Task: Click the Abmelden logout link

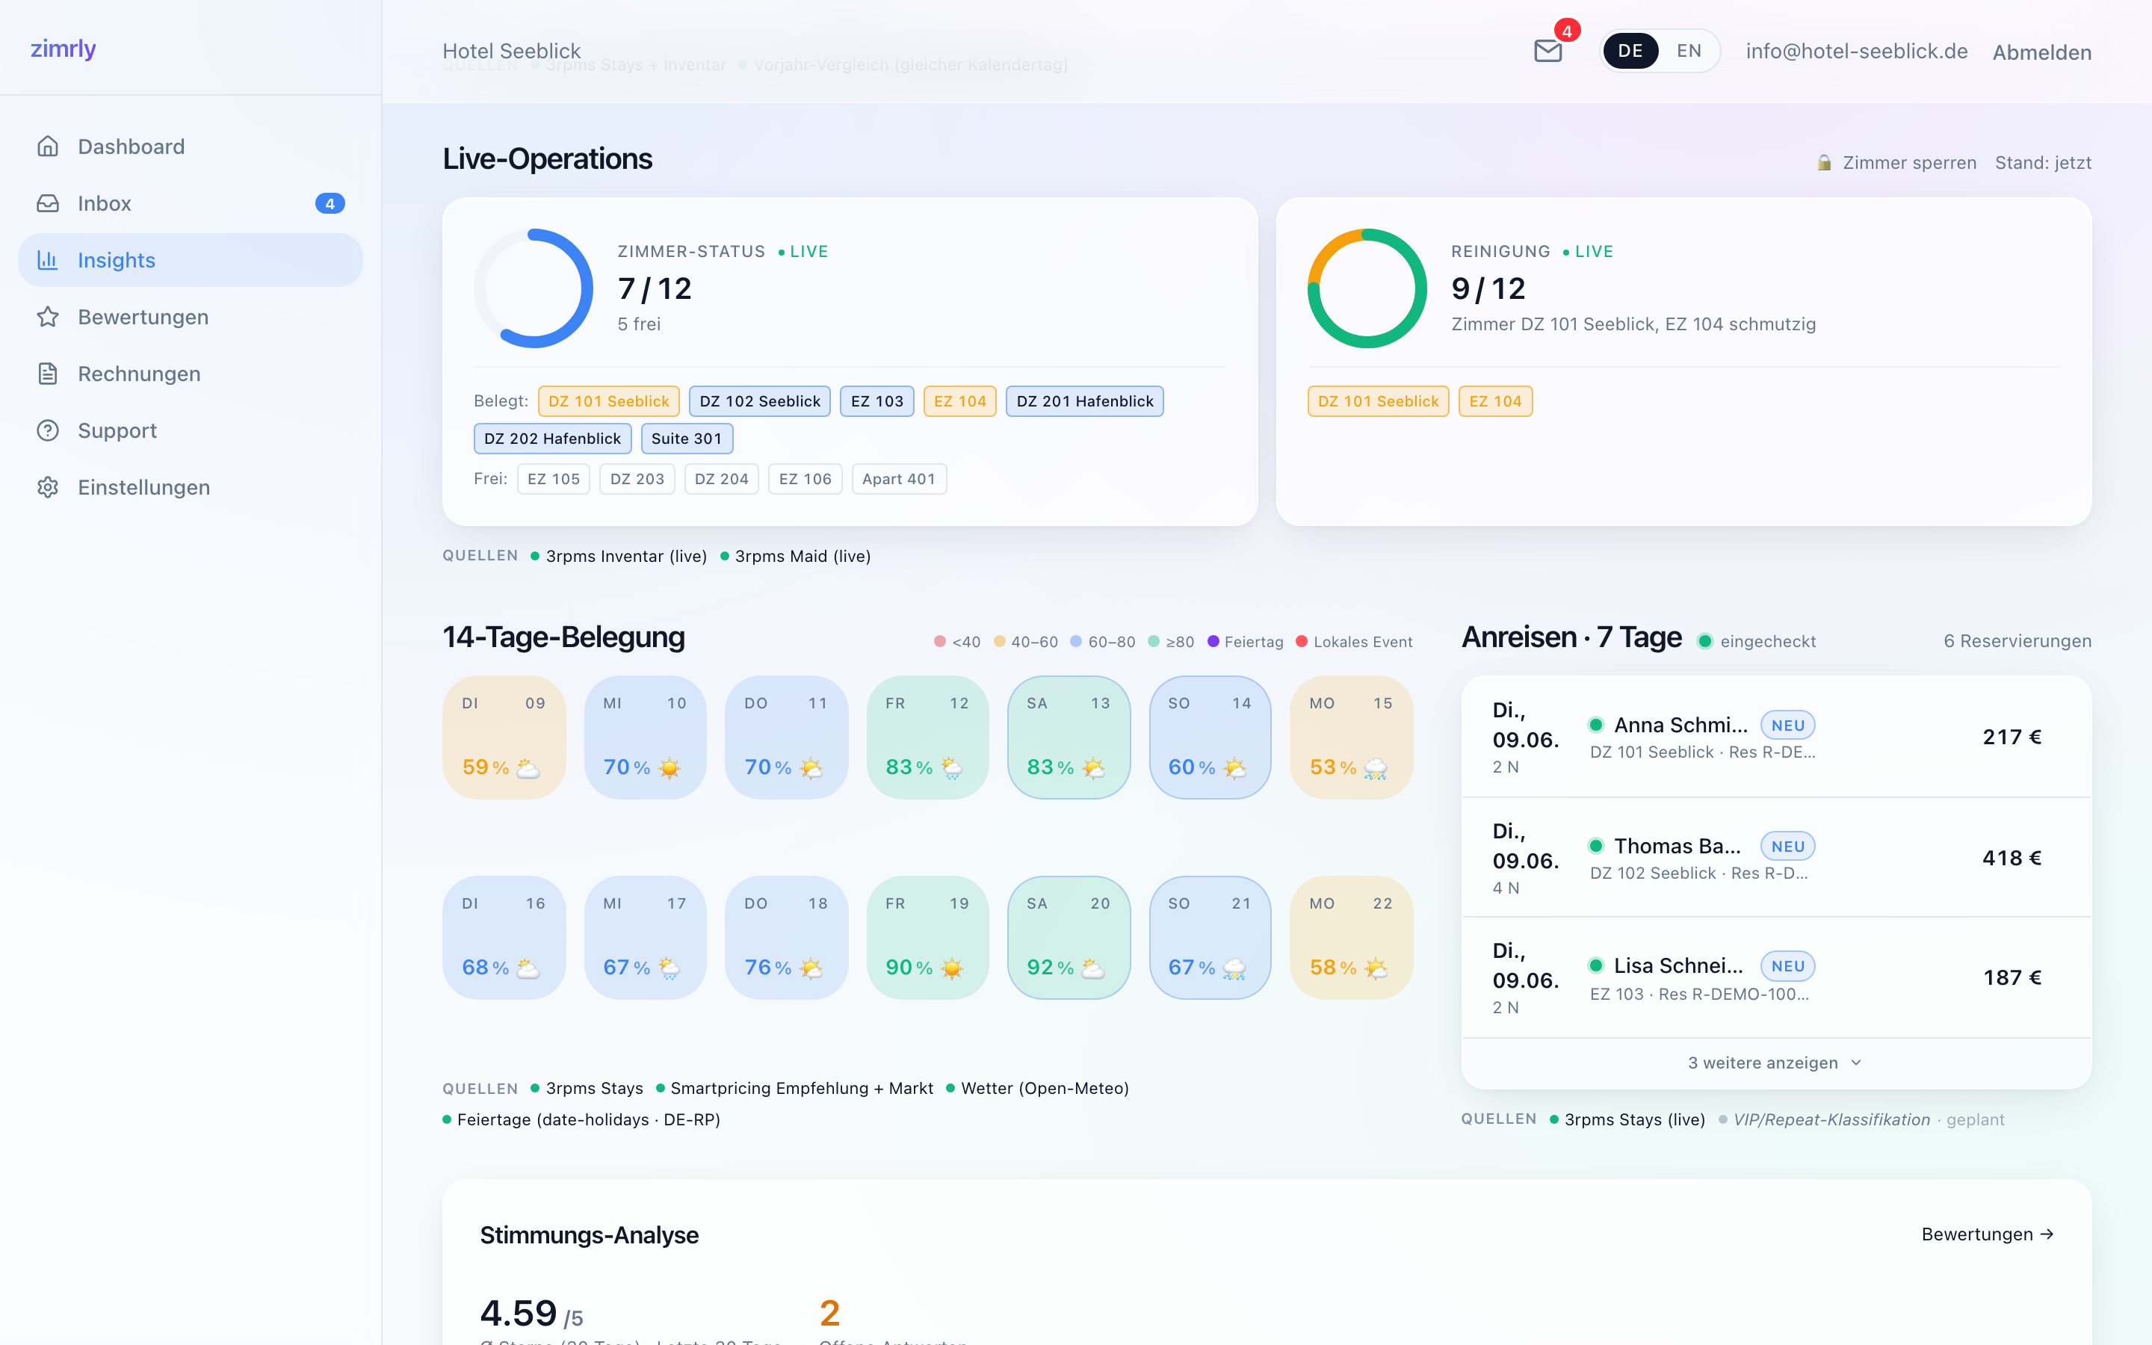Action: click(x=2041, y=52)
